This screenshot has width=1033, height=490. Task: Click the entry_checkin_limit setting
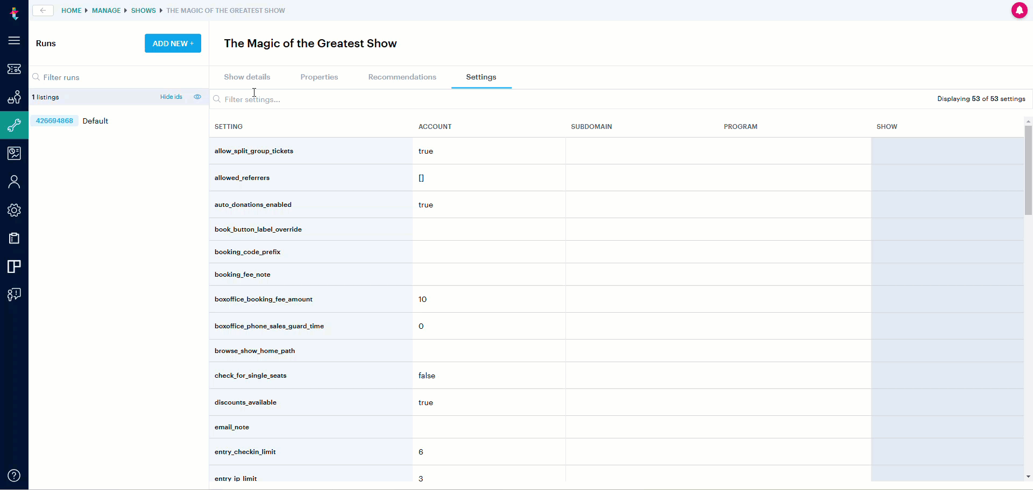pos(245,452)
